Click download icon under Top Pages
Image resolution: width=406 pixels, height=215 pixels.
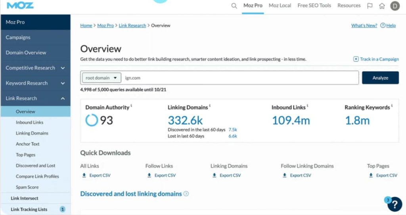click(371, 175)
